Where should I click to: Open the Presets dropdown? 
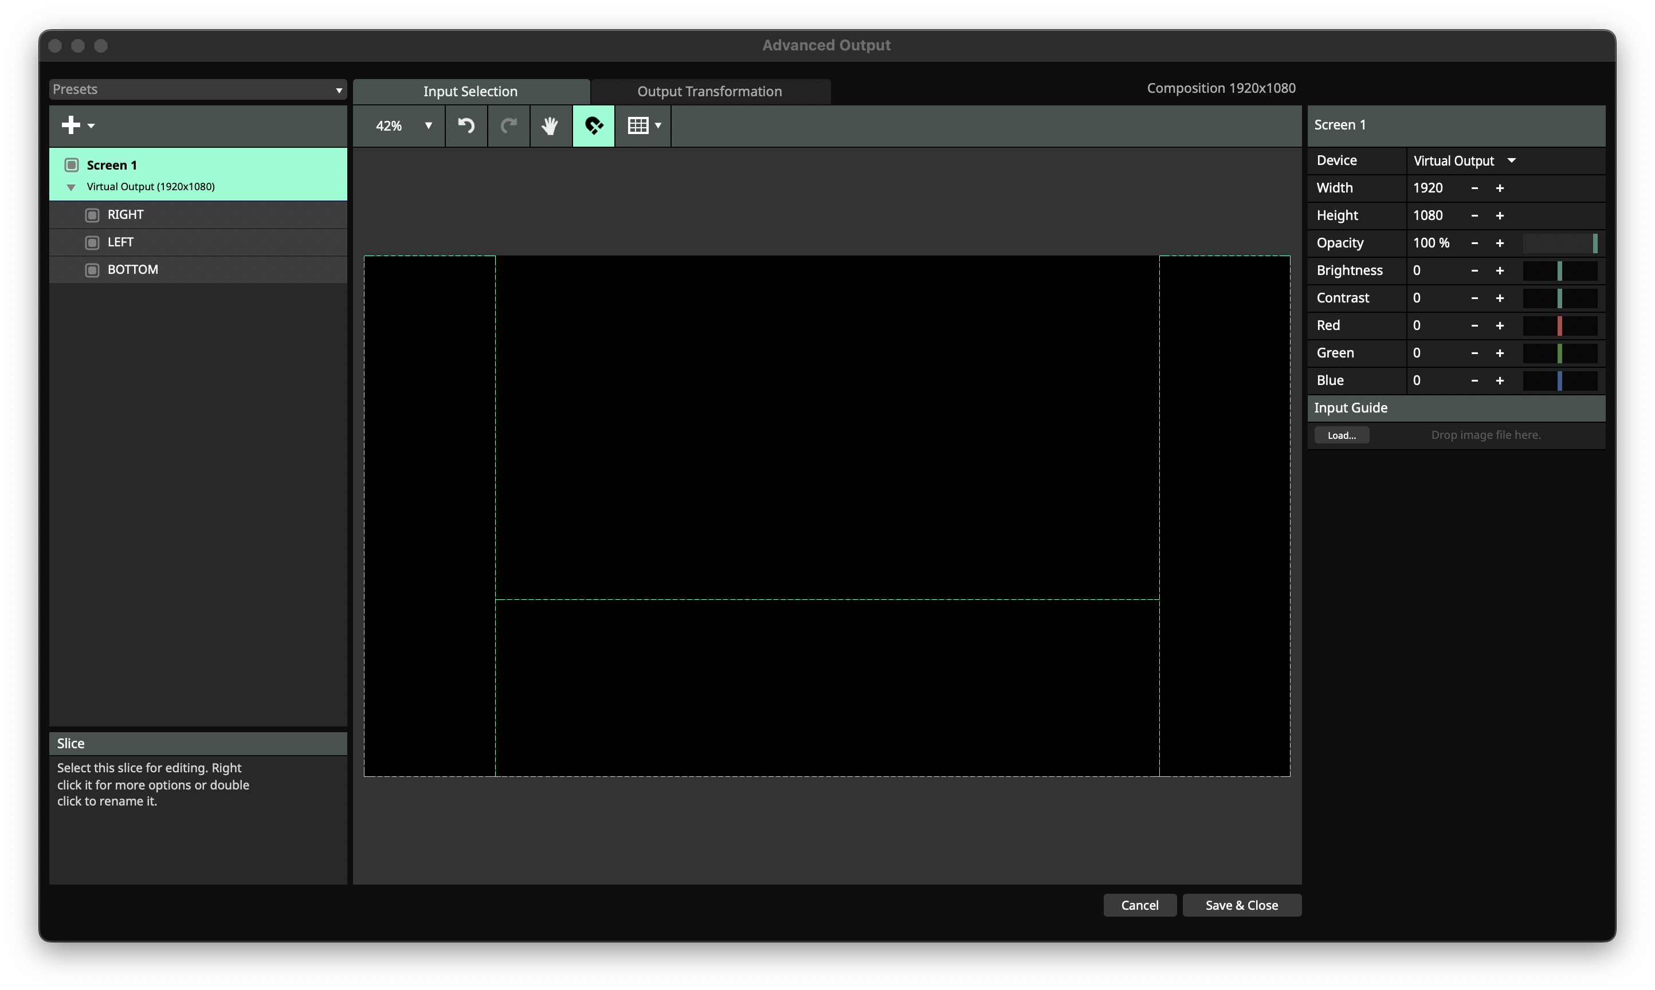tap(198, 89)
